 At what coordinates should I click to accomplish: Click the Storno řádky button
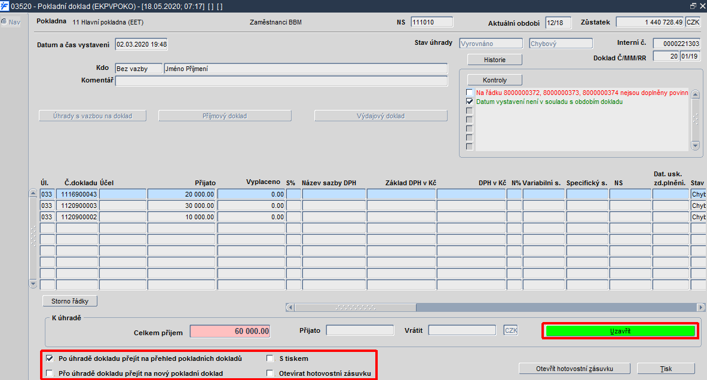70,301
